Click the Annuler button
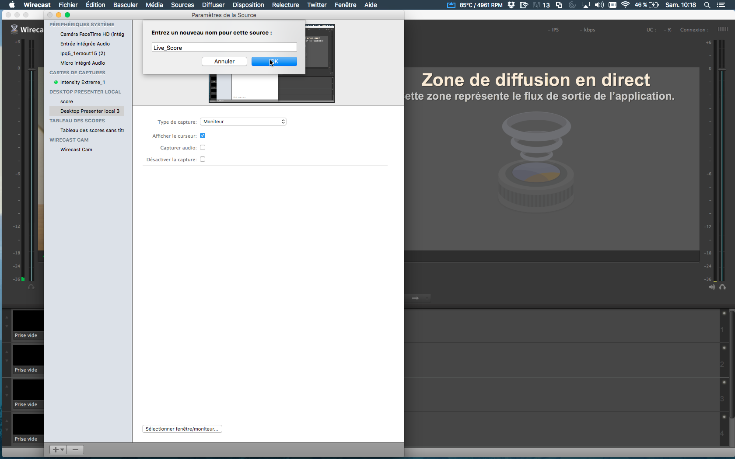The image size is (735, 459). tap(224, 62)
